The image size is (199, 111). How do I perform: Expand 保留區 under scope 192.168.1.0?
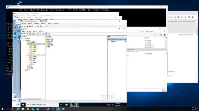tap(28, 61)
